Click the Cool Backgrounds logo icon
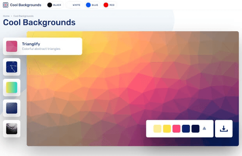The width and height of the screenshot is (242, 156). tap(5, 5)
